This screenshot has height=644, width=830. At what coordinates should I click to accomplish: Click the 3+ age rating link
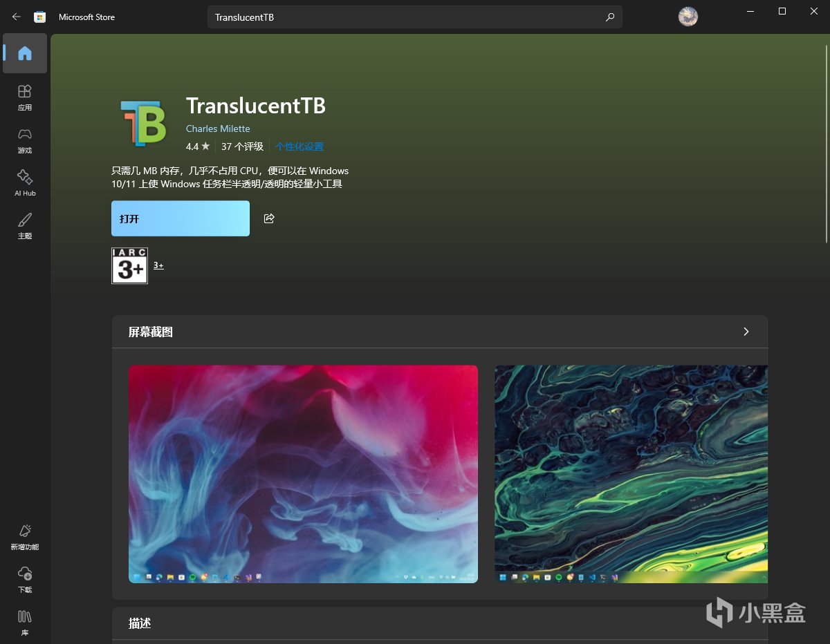tap(158, 265)
